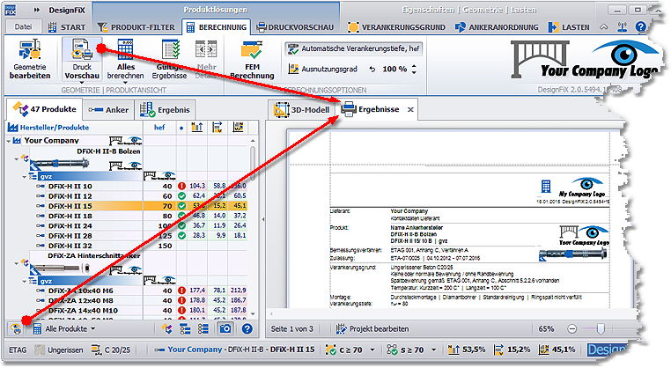Open the DRUCKVORSCHAU ribbon tab
Viewport: 671px width, 368px height.
(295, 27)
